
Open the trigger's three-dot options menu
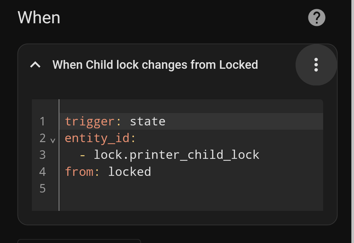click(x=316, y=65)
